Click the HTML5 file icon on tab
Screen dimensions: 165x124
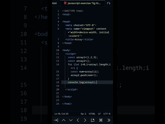click(65, 3)
